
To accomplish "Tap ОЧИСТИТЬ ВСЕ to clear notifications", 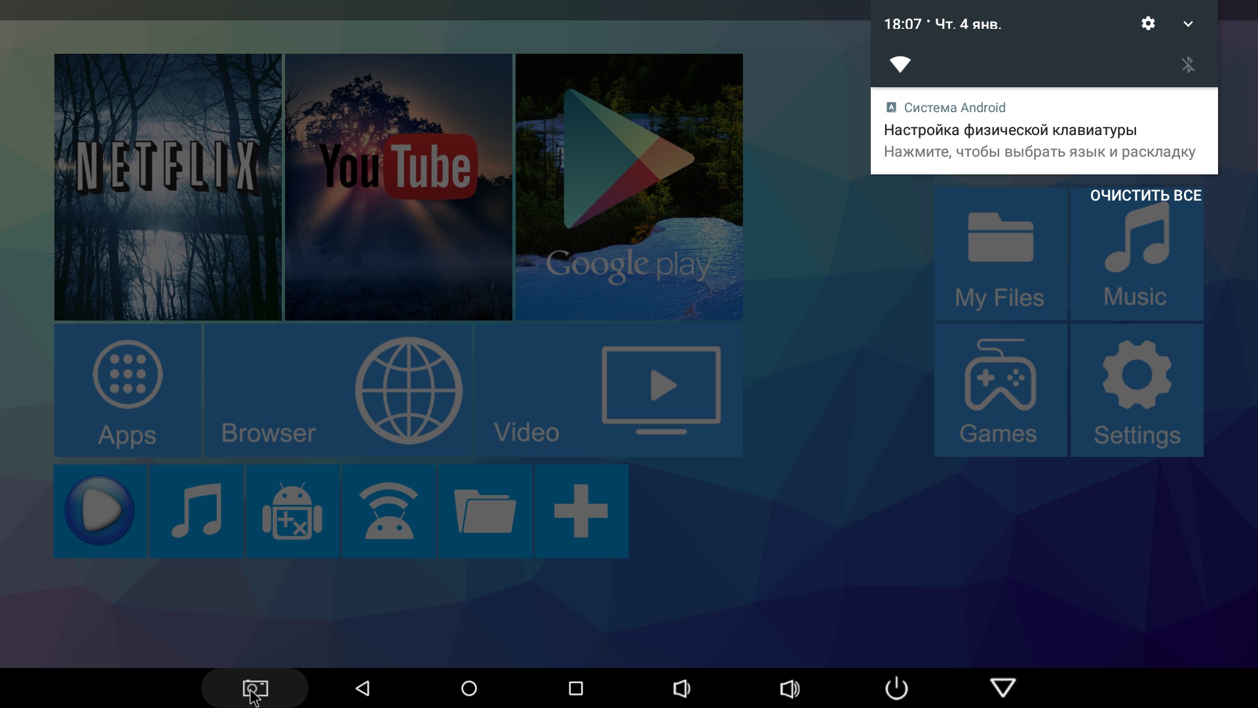I will click(x=1146, y=195).
